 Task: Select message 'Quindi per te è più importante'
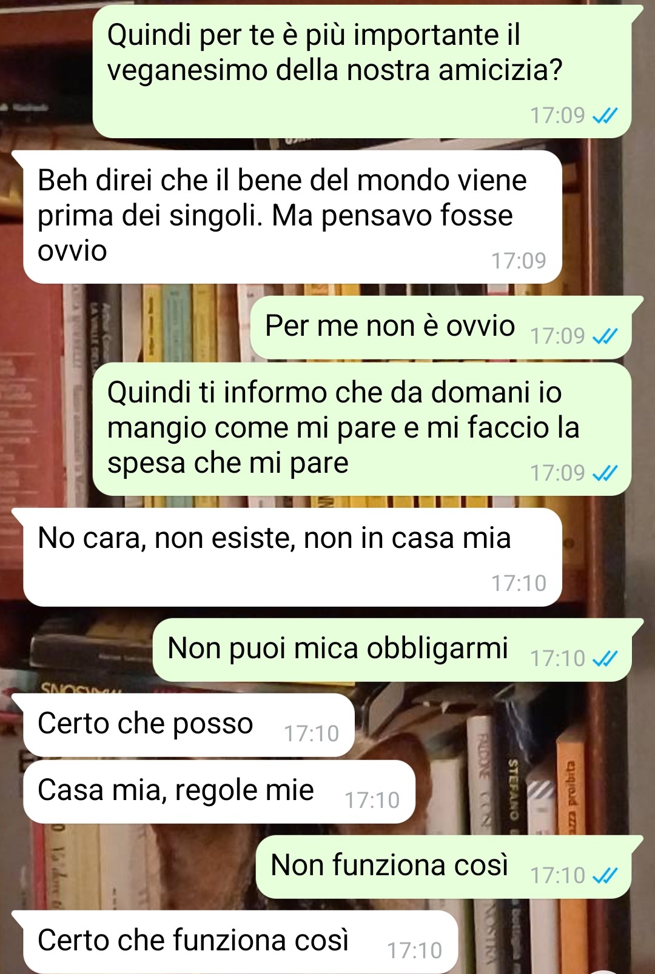(362, 72)
